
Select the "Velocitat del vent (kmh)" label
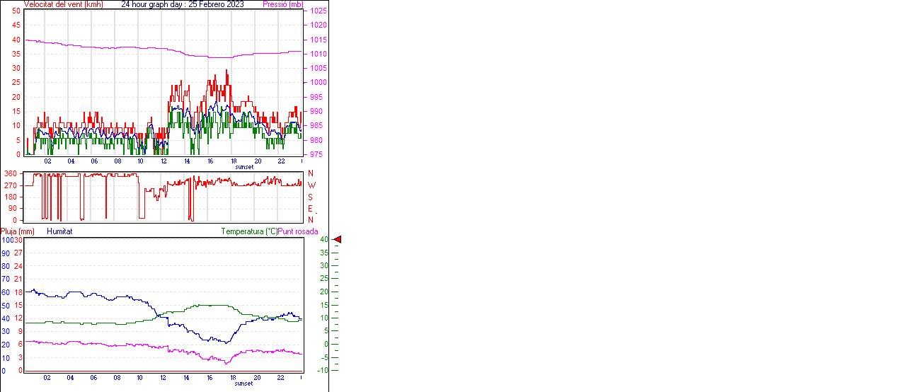64,4
